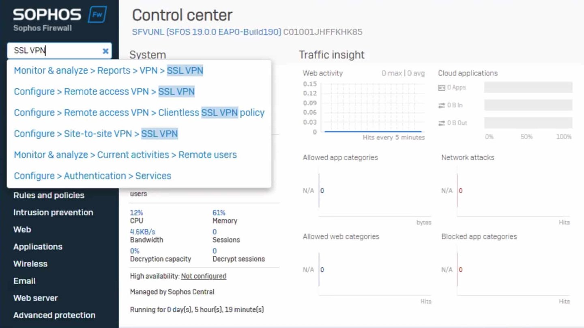Click the Sophos Fw logo icon
This screenshot has height=328, width=584.
coord(97,15)
